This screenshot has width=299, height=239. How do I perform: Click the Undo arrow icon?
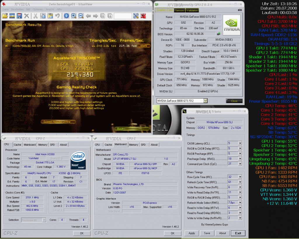[57, 16]
